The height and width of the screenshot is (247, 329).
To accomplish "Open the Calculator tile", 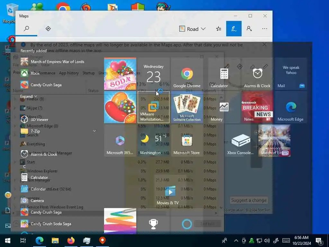I will 224,74.
